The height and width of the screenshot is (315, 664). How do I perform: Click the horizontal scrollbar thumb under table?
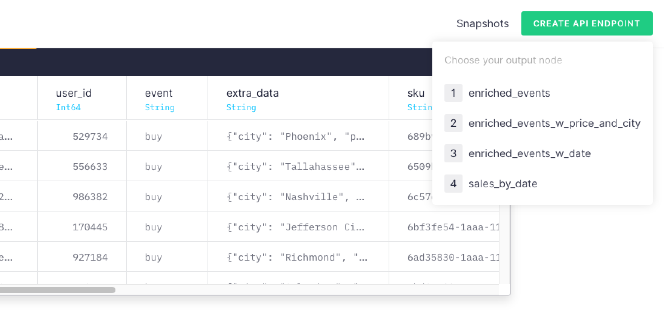pyautogui.click(x=57, y=290)
